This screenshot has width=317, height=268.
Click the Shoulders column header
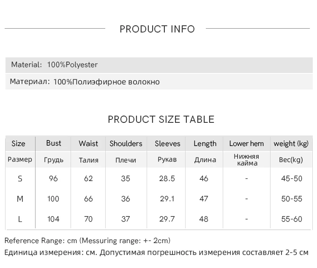126,143
